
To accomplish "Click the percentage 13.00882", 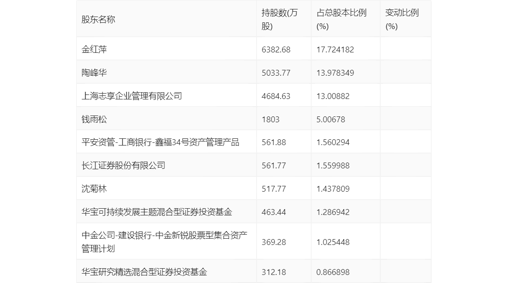I will [333, 96].
